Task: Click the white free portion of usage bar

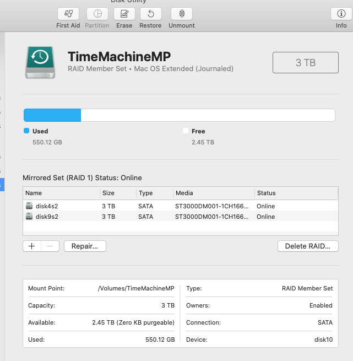Action: click(x=208, y=115)
